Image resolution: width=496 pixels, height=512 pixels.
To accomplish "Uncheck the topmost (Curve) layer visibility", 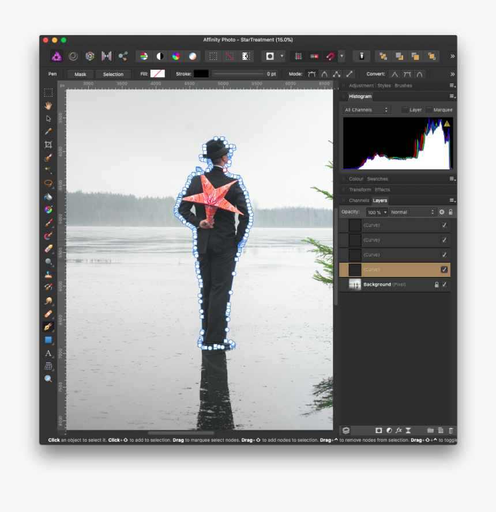I will [444, 225].
